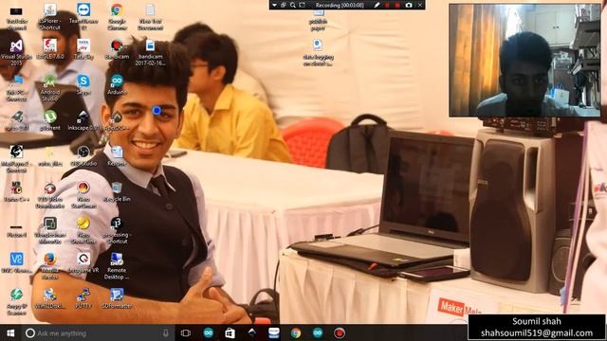Viewport: 607px width, 341px height.
Task: Launch the Win32DiskImager desktop icon
Action: (x=50, y=298)
